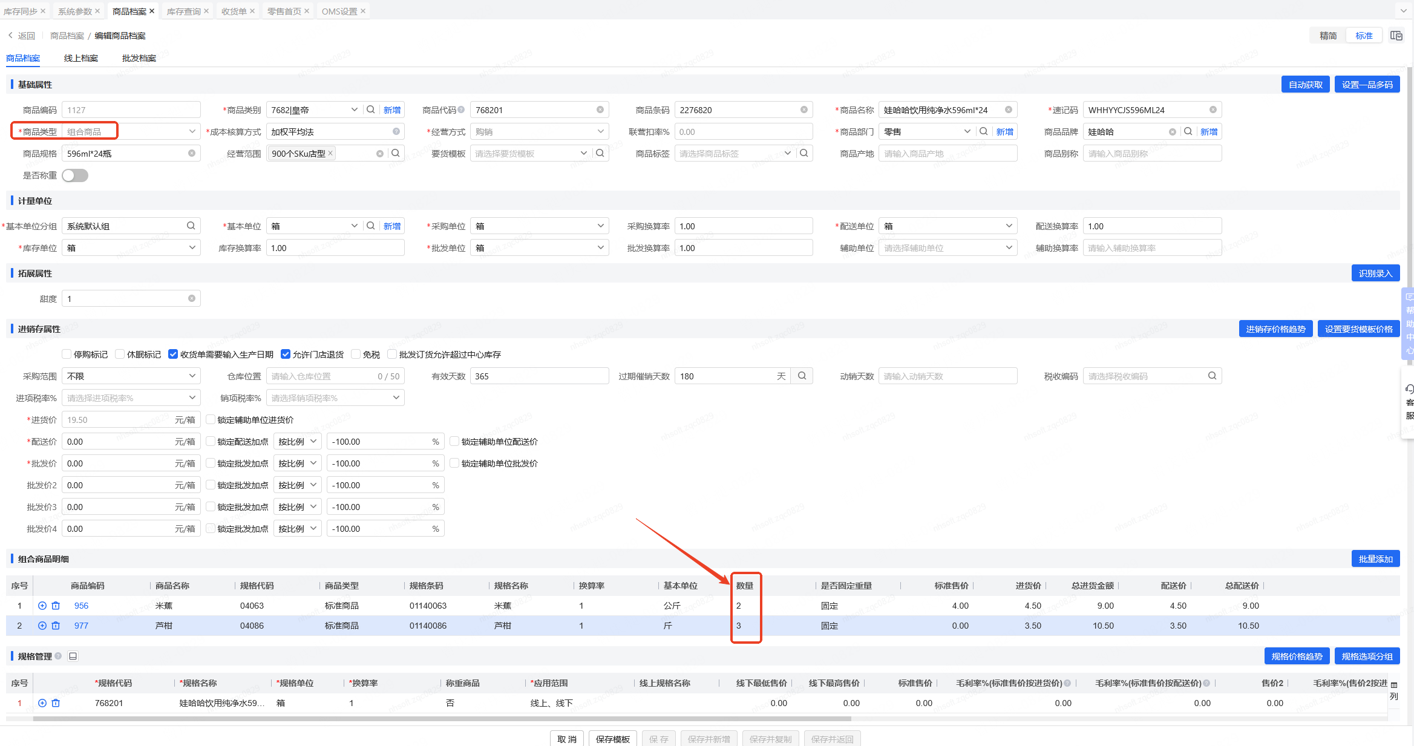This screenshot has width=1414, height=746.
Task: Click the 识别录入 button
Action: (1376, 273)
